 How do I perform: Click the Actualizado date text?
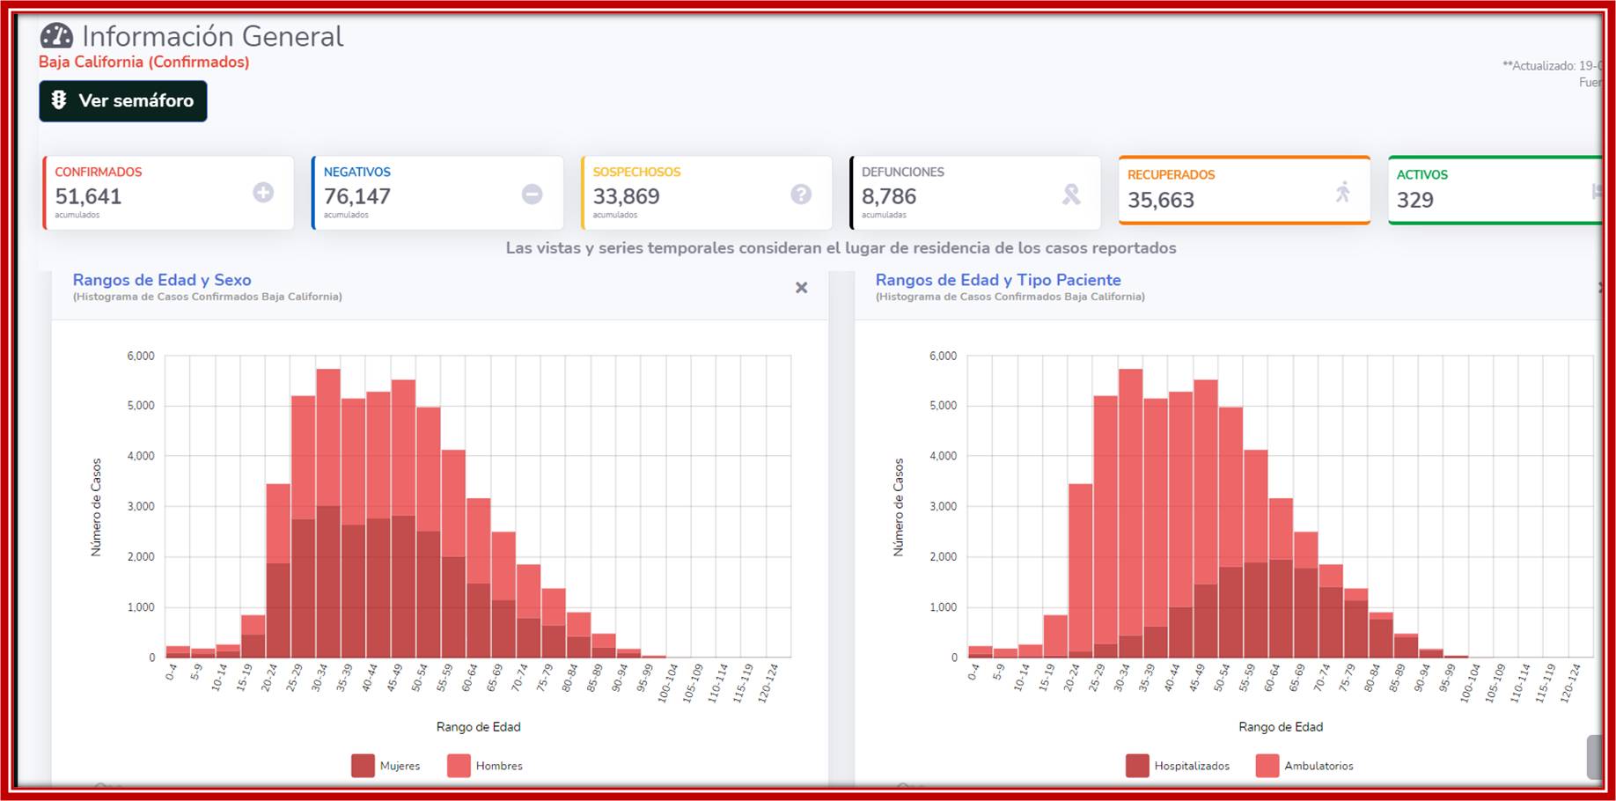tap(1552, 65)
